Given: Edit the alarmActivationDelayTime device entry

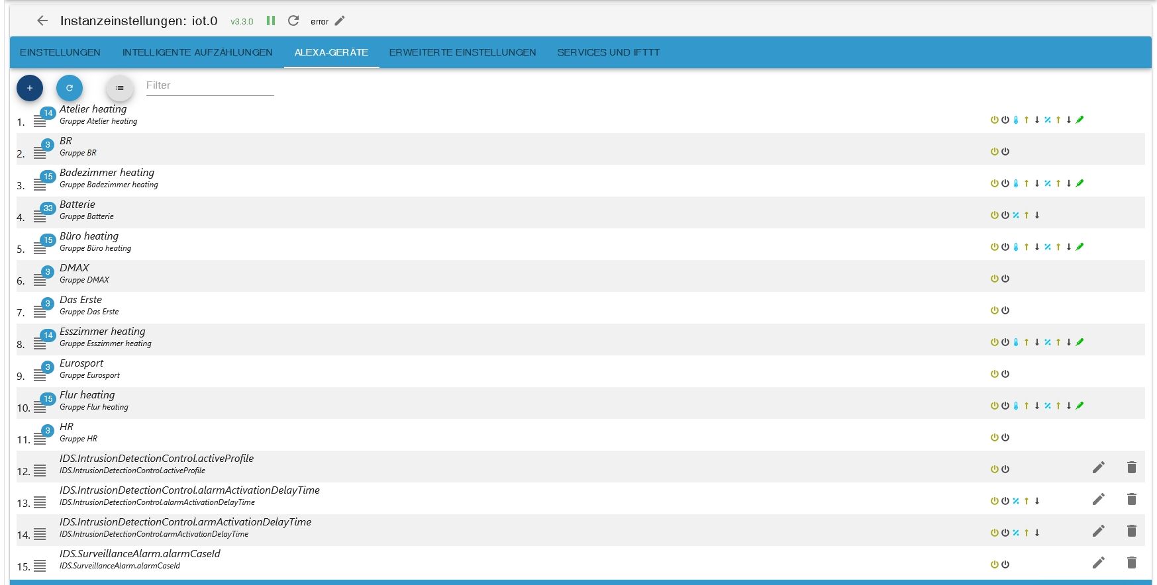Looking at the screenshot, I should [1099, 499].
